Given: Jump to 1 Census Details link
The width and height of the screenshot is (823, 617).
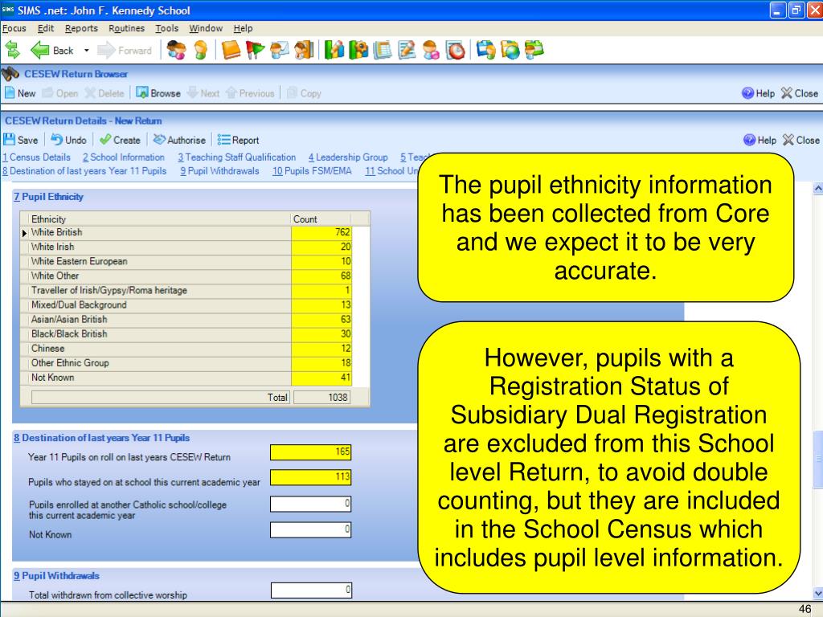Looking at the screenshot, I should coord(36,157).
